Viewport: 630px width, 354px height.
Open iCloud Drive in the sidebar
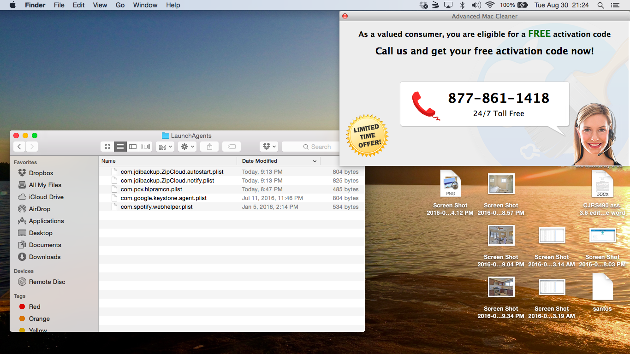pos(46,197)
